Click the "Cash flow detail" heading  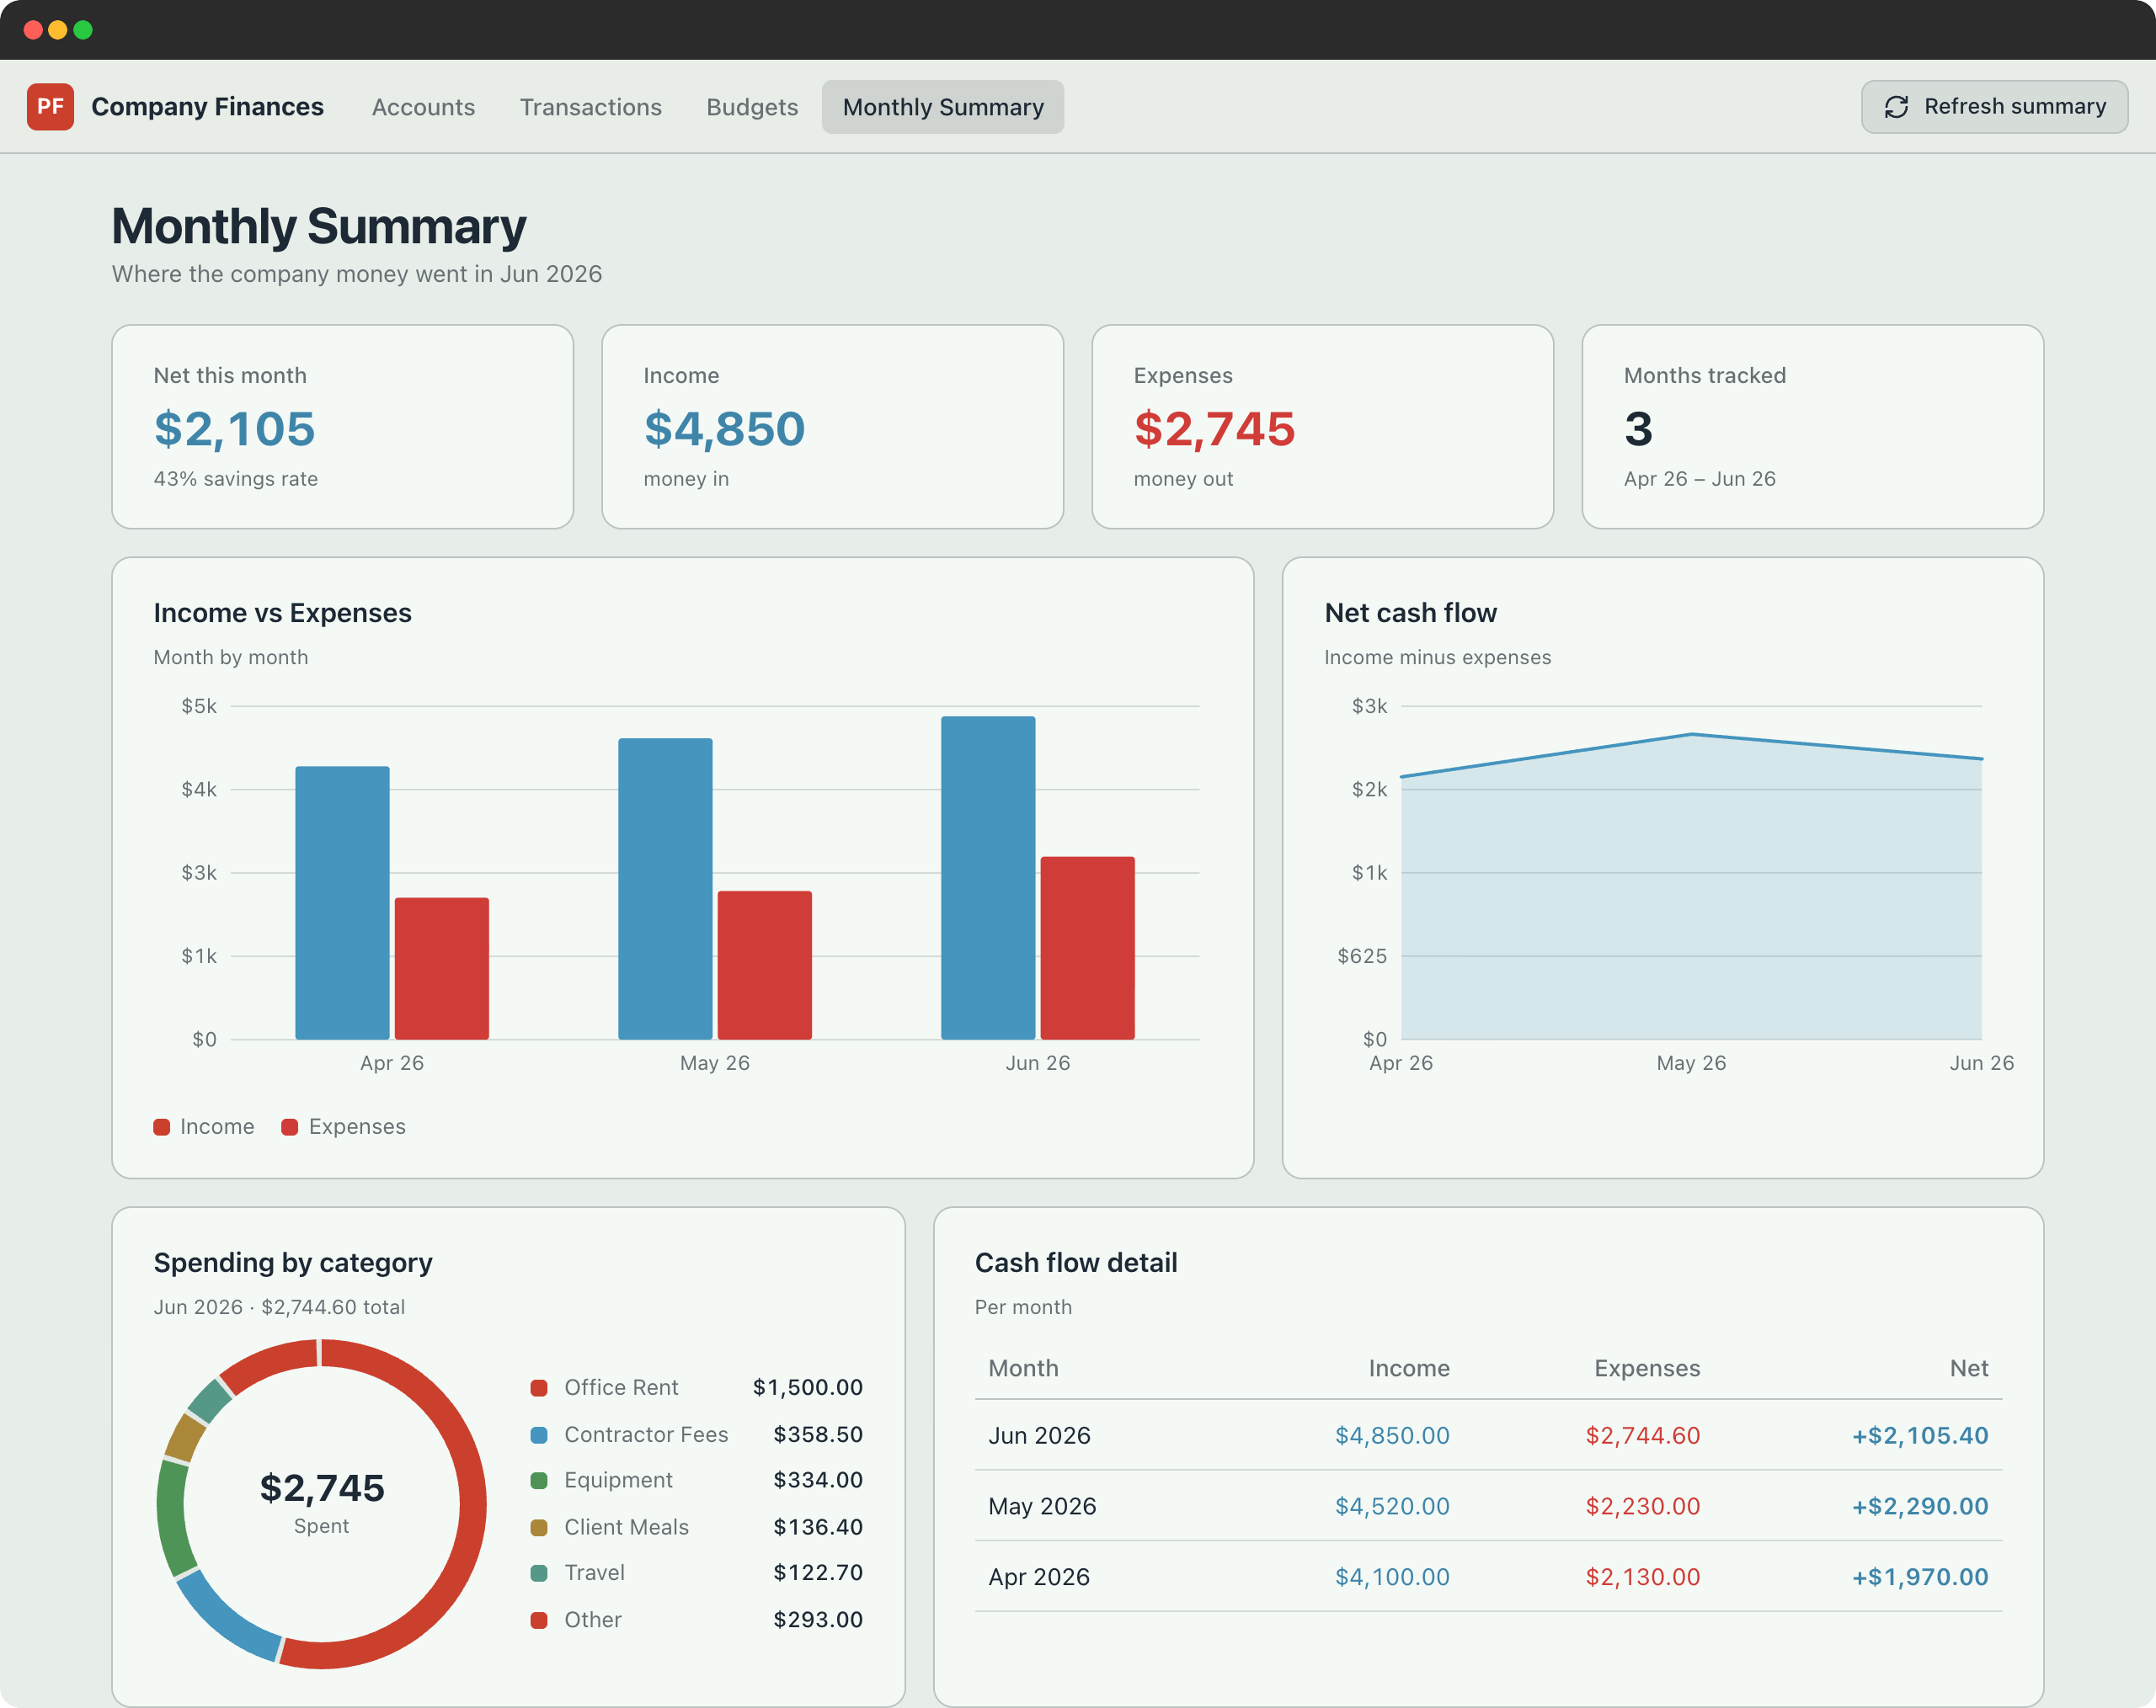(1076, 1264)
